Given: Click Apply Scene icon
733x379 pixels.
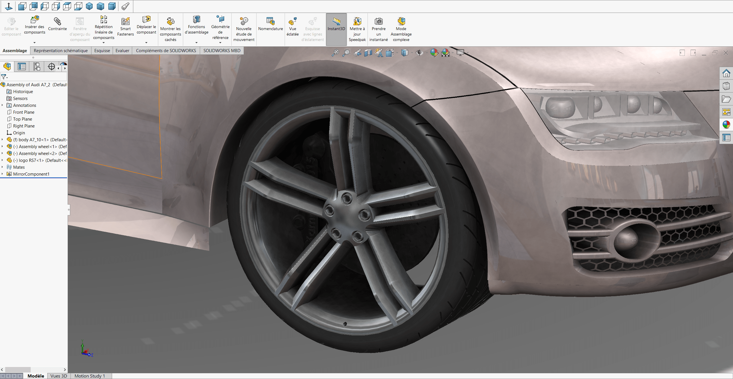Looking at the screenshot, I should pos(445,53).
